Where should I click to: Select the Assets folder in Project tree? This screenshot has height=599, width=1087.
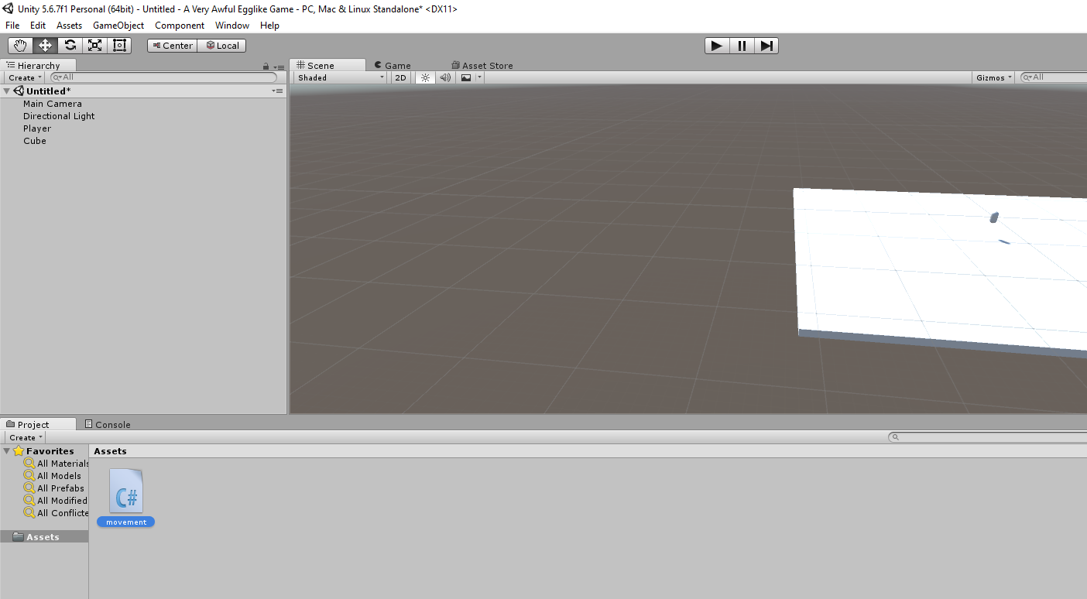point(44,537)
